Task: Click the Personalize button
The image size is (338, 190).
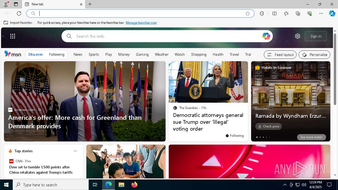Action: [314, 55]
